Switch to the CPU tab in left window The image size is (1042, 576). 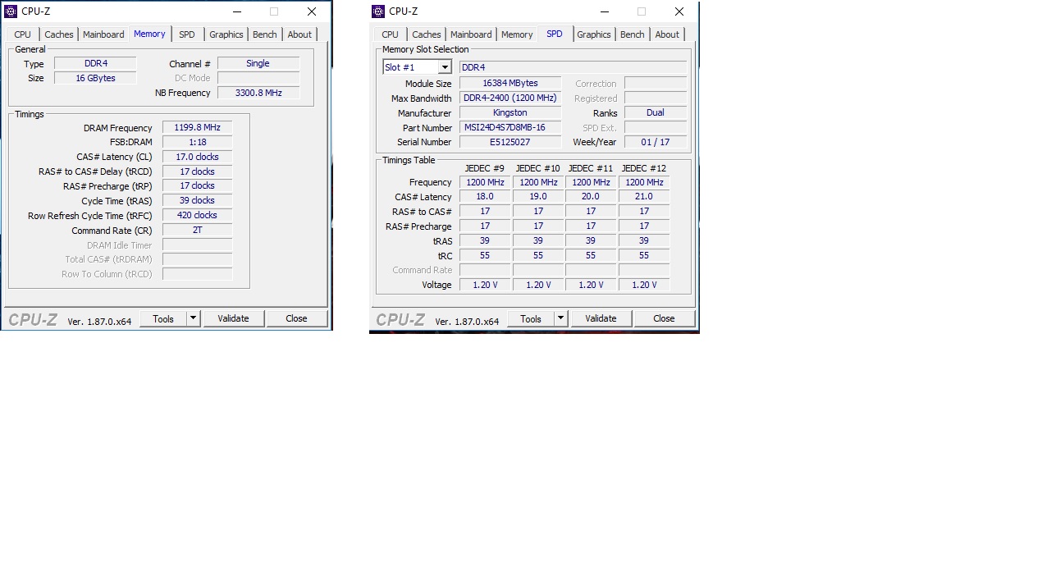coord(23,34)
